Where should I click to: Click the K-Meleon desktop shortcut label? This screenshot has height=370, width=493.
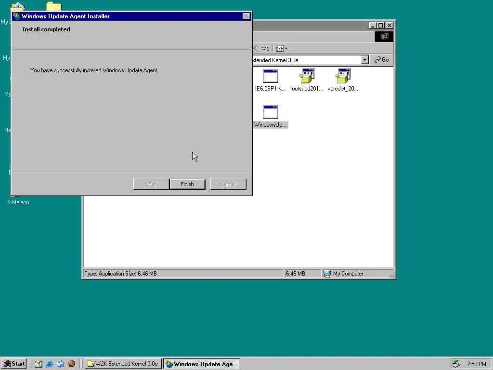[x=18, y=202]
